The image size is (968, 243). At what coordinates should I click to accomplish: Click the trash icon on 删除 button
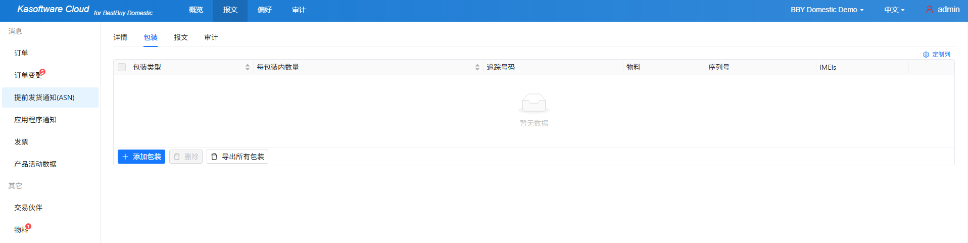tap(177, 157)
